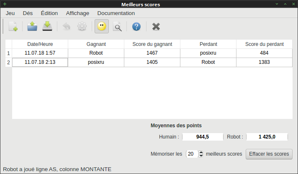Click the Score du gagnant column header

(152, 44)
